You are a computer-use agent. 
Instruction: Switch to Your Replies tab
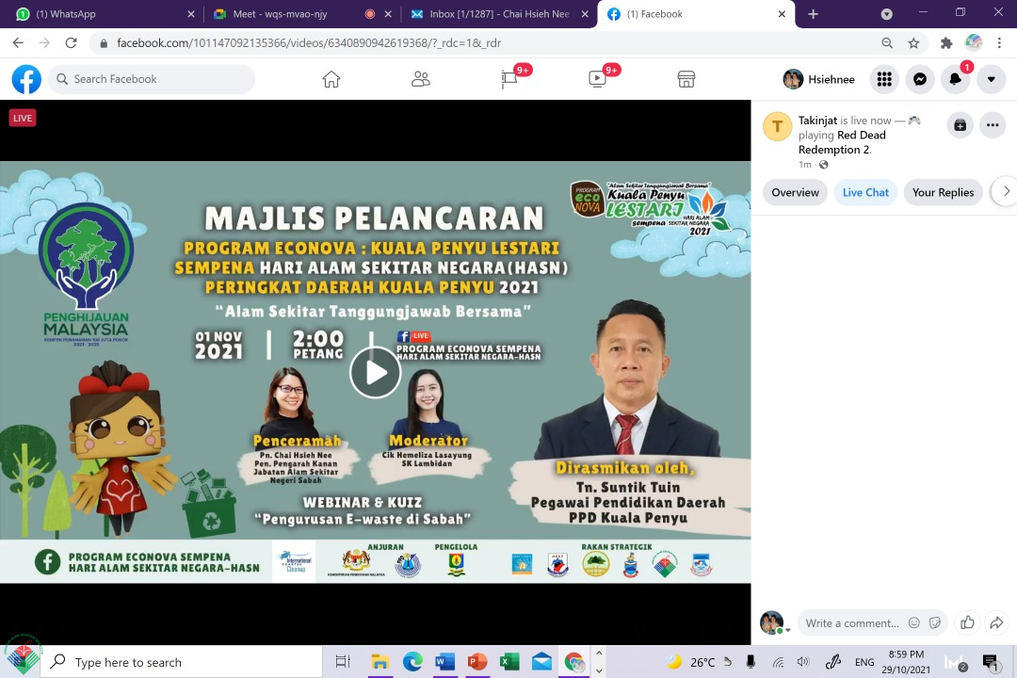pos(943,192)
